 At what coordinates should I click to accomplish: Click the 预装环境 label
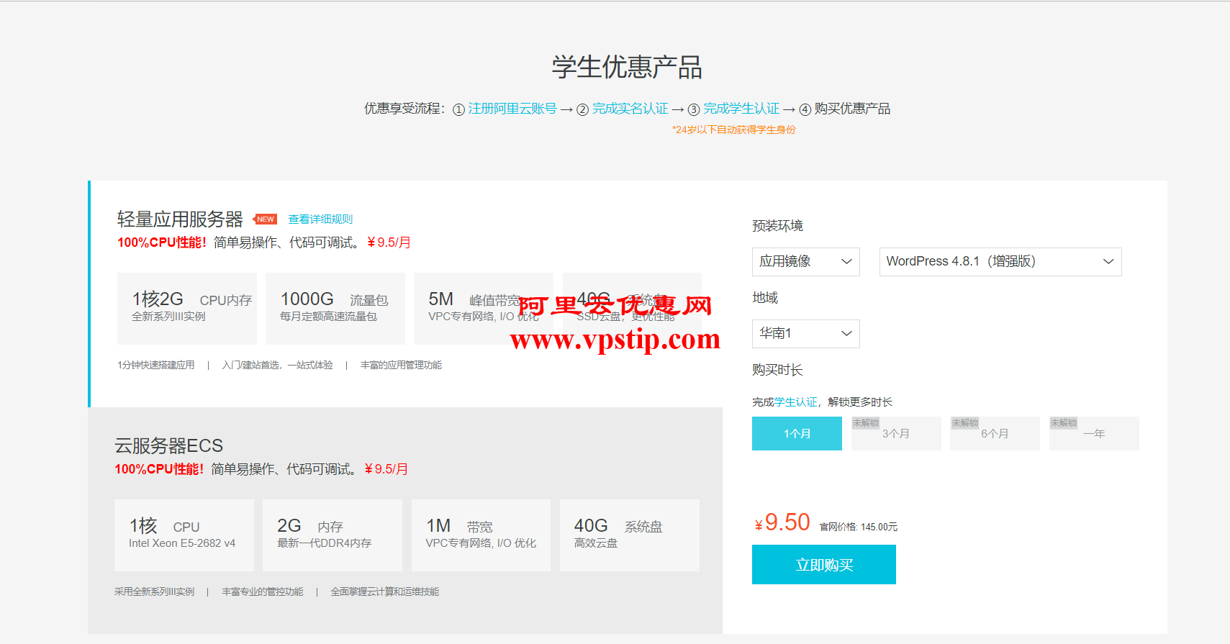click(777, 226)
